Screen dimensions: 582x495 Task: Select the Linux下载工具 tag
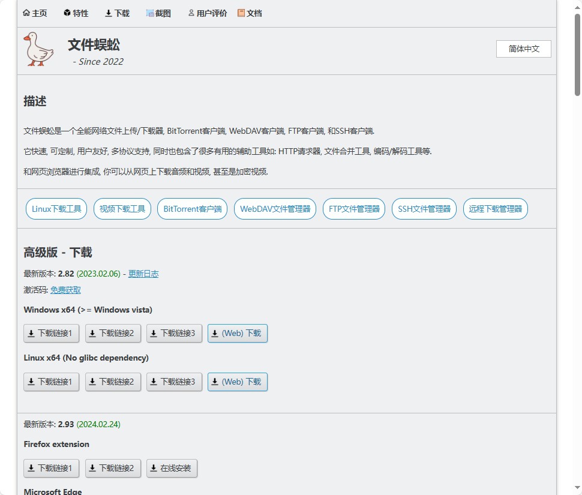56,209
